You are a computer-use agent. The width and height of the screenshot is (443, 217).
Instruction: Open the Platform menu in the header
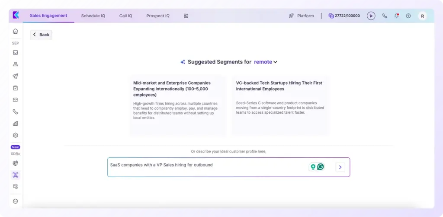click(302, 16)
